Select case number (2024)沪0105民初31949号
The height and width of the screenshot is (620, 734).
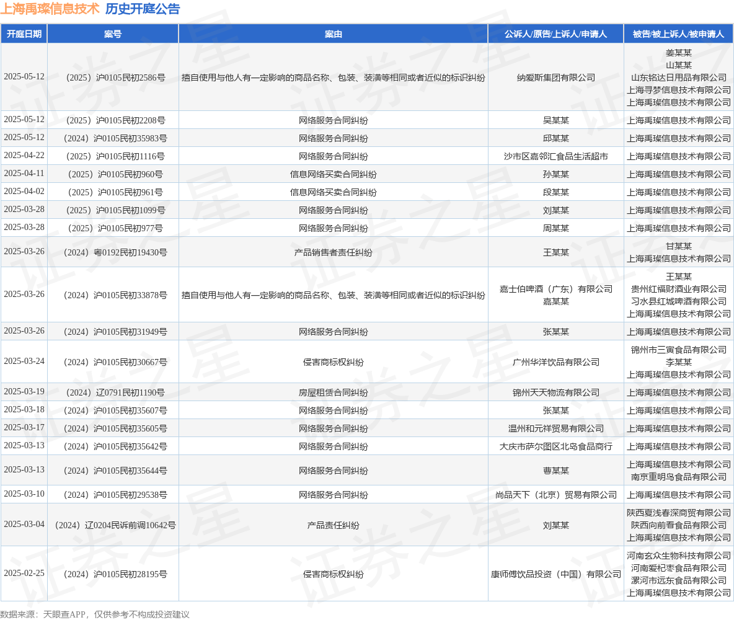[113, 332]
